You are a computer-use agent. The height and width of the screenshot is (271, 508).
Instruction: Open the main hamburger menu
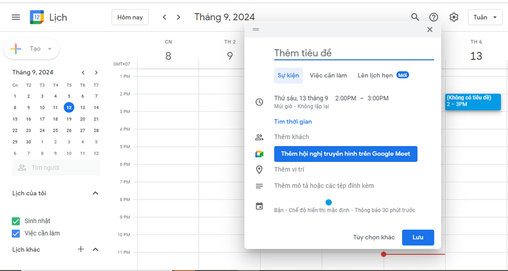[x=16, y=17]
